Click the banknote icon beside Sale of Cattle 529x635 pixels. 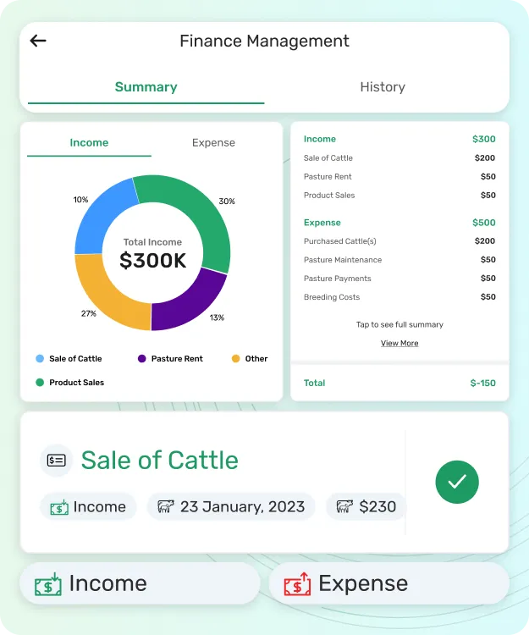click(x=57, y=461)
